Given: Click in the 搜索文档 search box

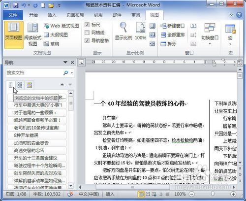Looking at the screenshot, I should click(33, 72).
